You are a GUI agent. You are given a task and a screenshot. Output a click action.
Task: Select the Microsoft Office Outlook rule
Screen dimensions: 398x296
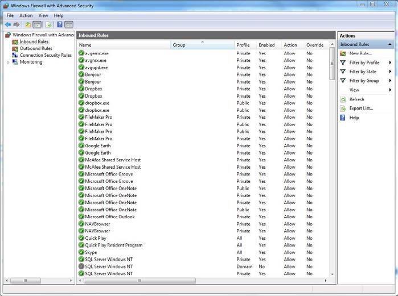(203, 217)
